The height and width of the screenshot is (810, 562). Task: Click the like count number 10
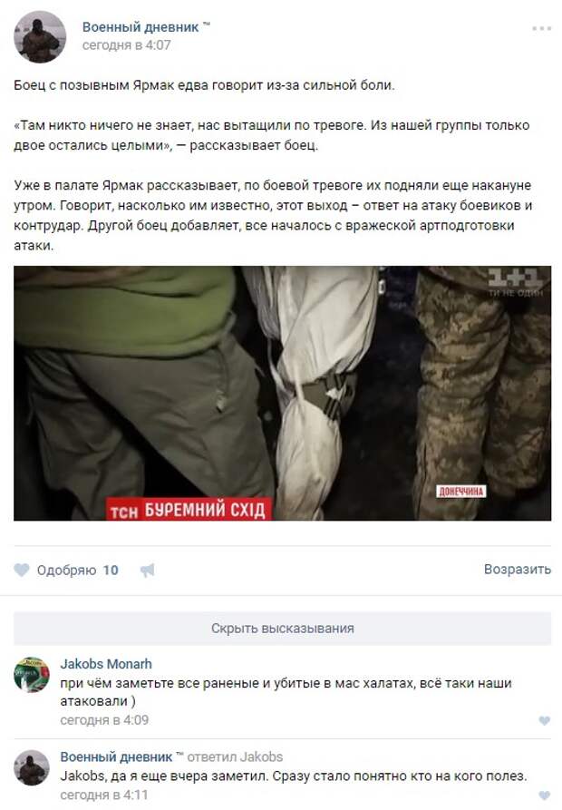(111, 571)
